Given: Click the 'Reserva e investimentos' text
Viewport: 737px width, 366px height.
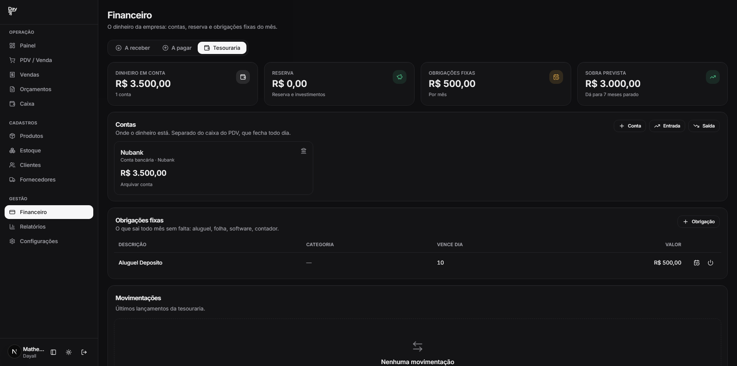Looking at the screenshot, I should [299, 95].
